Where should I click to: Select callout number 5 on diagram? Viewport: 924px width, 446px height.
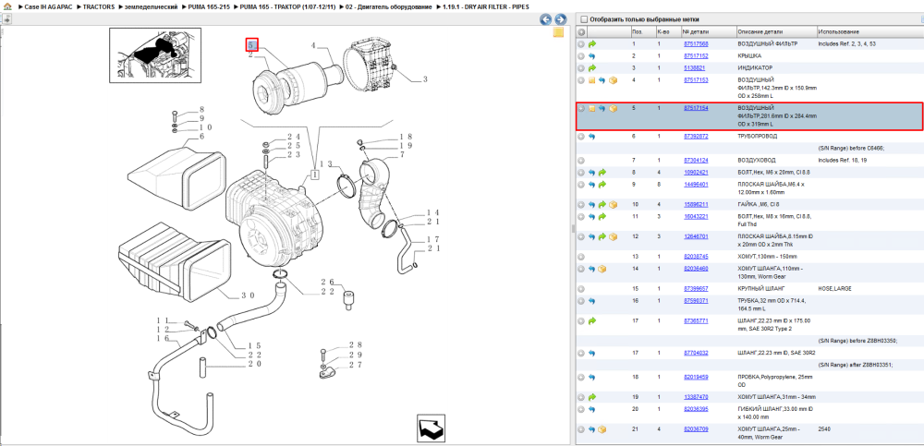click(252, 44)
